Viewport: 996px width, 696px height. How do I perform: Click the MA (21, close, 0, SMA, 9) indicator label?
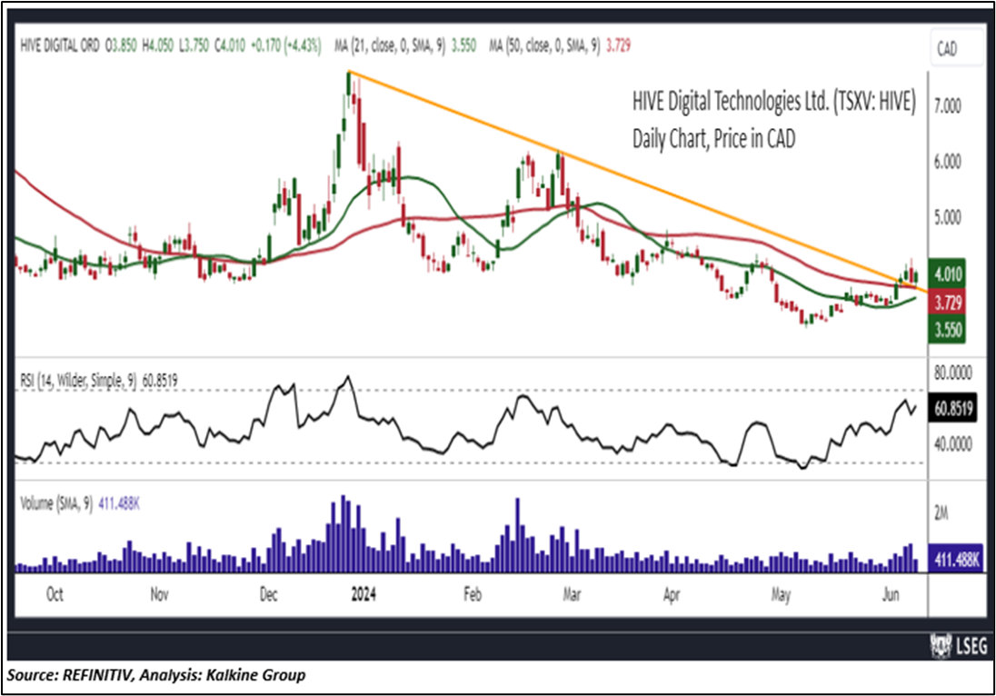pos(390,45)
